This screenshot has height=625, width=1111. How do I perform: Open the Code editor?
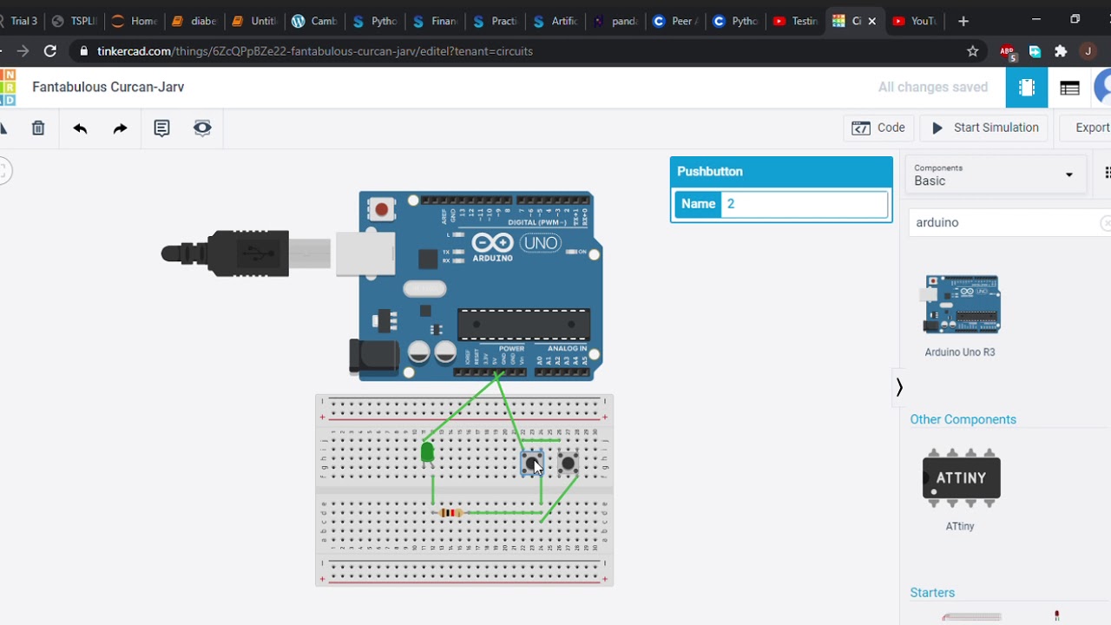coord(878,128)
